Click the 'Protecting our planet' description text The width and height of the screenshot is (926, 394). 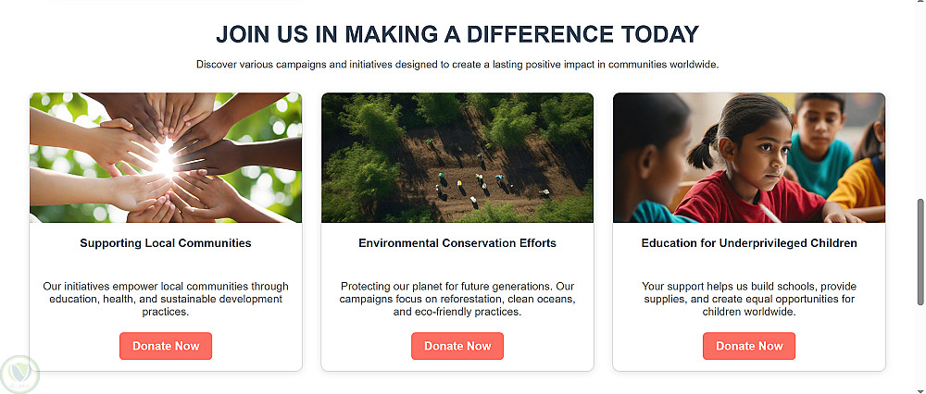(x=457, y=299)
